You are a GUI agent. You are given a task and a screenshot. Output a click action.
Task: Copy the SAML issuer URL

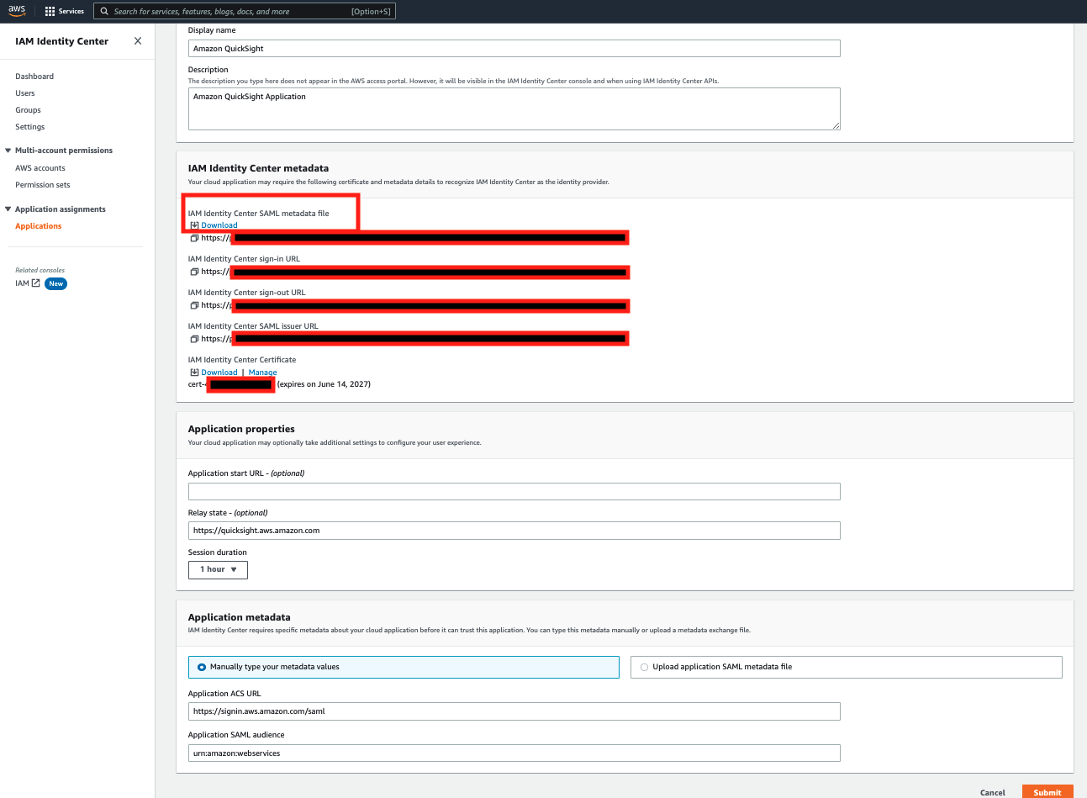coord(194,339)
